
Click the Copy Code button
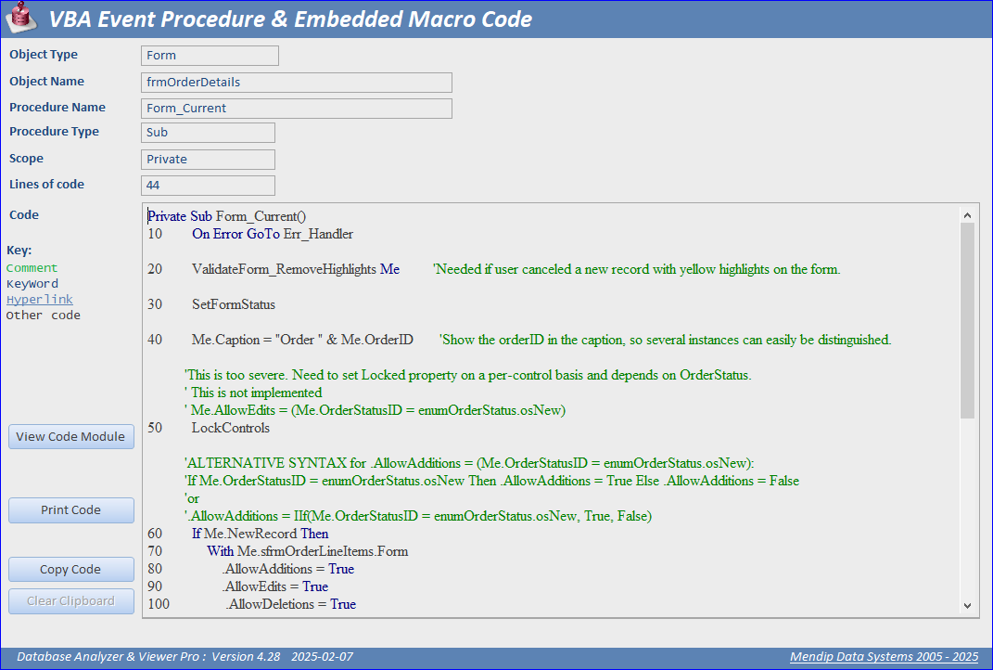pos(70,569)
